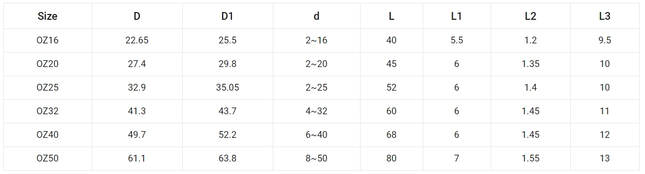The height and width of the screenshot is (174, 645).
Task: Click the OZ50 row label
Action: pos(47,159)
